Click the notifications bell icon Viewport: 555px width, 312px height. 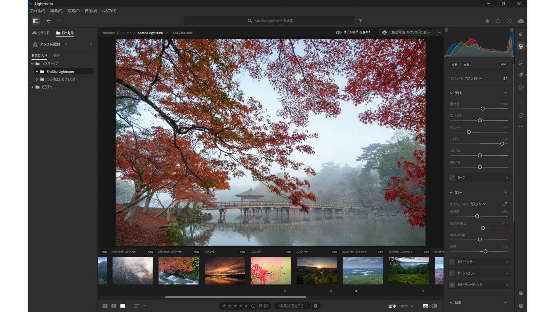click(487, 21)
